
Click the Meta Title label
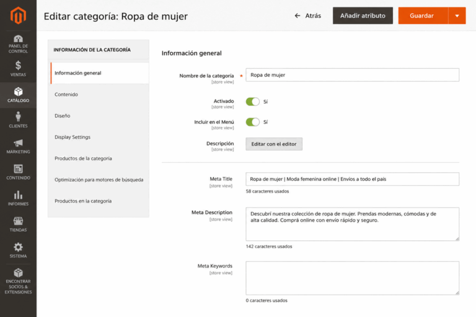click(221, 179)
